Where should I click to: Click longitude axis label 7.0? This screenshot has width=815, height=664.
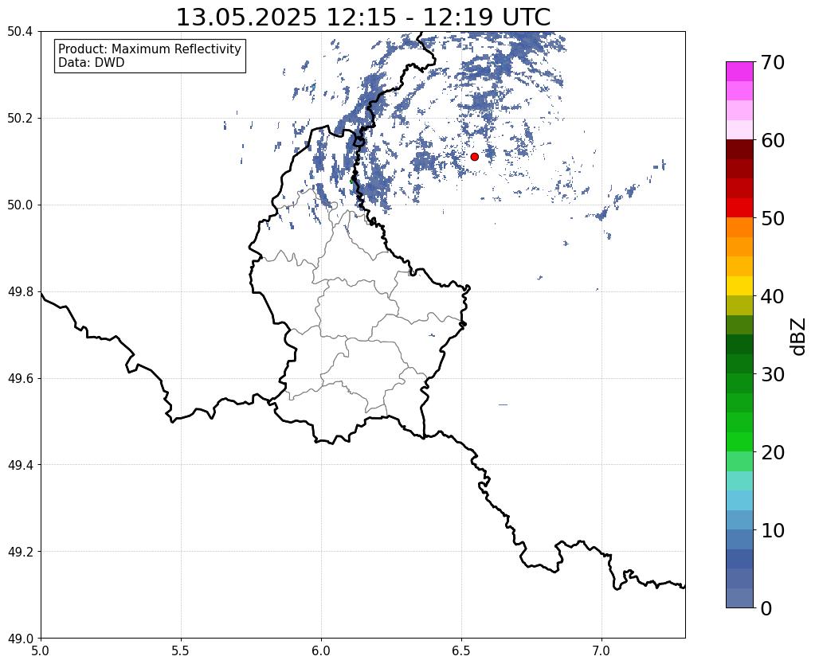click(x=601, y=650)
